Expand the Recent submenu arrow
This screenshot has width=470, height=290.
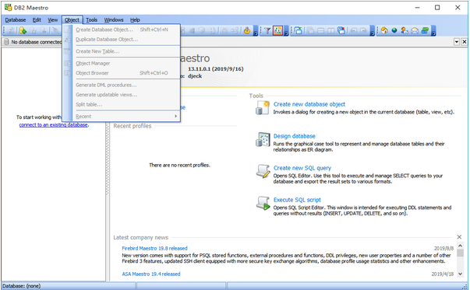[176, 117]
